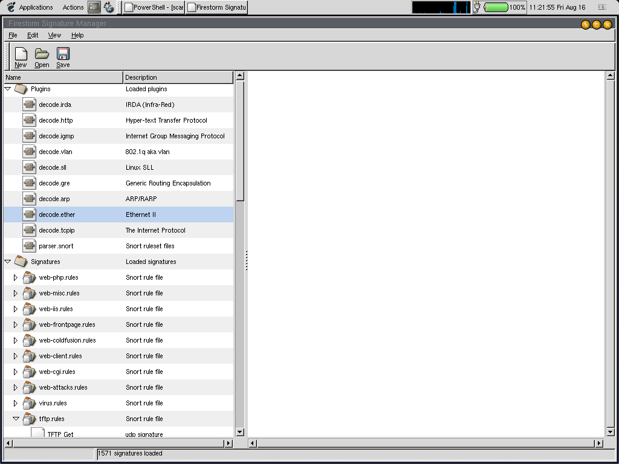619x464 pixels.
Task: Open the Edit menu
Action: click(x=33, y=35)
